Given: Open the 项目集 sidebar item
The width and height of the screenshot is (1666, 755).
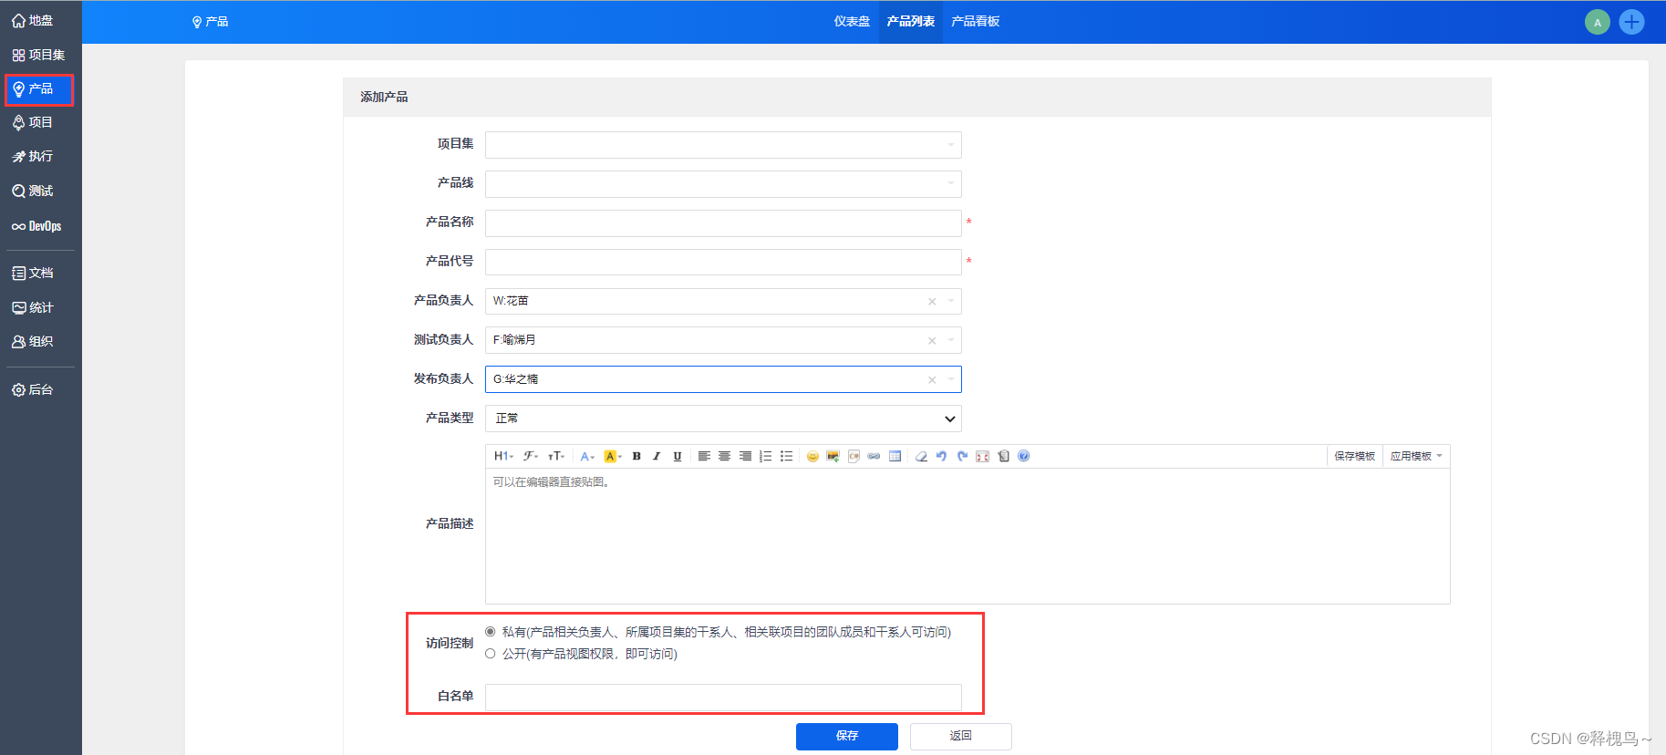Looking at the screenshot, I should pyautogui.click(x=38, y=55).
